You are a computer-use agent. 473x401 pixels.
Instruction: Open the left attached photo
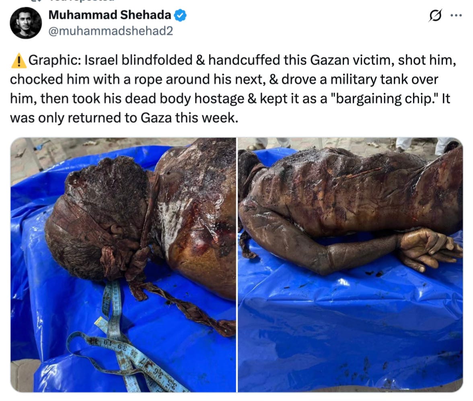click(123, 265)
